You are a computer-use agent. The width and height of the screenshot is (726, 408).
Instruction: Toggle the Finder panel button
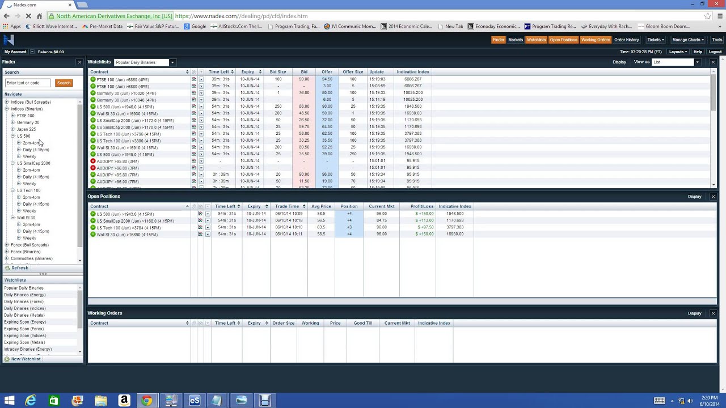(499, 40)
